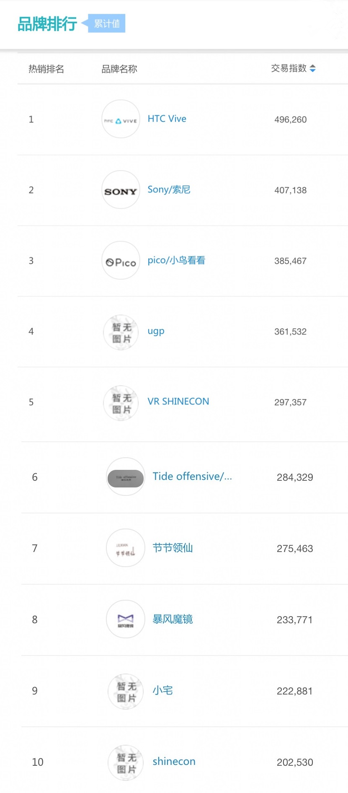Open the VR SHINECON brand link

pos(178,402)
